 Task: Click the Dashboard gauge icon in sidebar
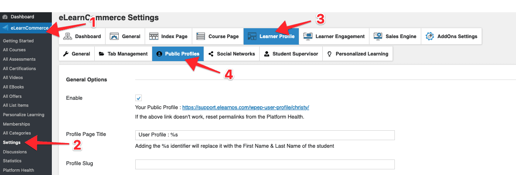pyautogui.click(x=5, y=17)
